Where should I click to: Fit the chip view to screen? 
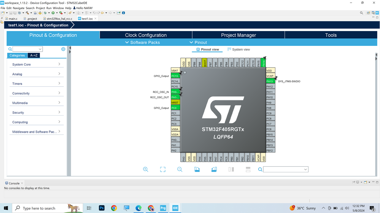[x=163, y=169]
